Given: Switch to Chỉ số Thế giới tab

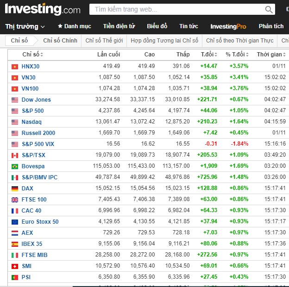Looking at the screenshot, I should [x=104, y=41].
